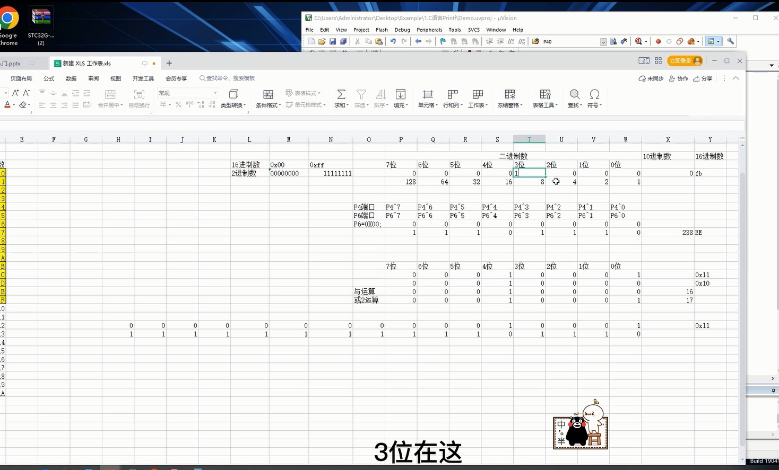
Task: Click the Save All icon in µVision
Action: (x=343, y=41)
